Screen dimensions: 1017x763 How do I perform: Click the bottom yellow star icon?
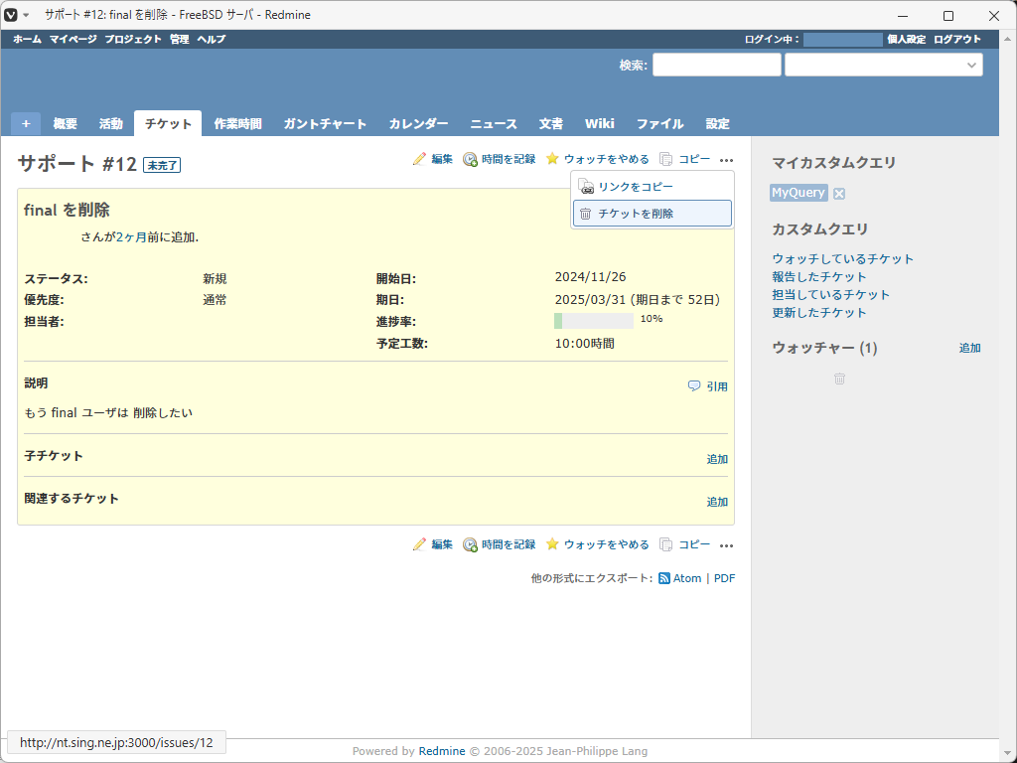pyautogui.click(x=552, y=543)
